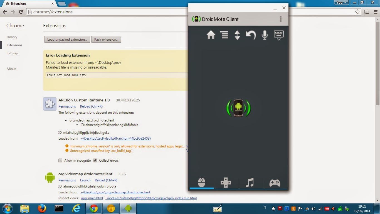This screenshot has height=214, width=380.
Task: Open Windows Explorer from the taskbar
Action: (25, 208)
